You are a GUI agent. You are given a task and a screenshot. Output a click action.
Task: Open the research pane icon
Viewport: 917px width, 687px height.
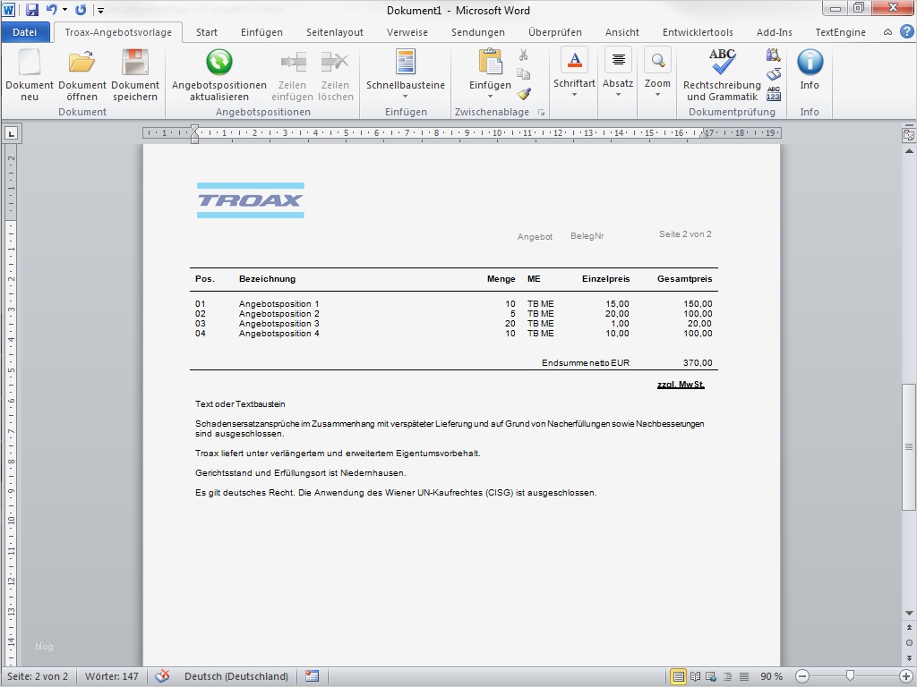773,55
